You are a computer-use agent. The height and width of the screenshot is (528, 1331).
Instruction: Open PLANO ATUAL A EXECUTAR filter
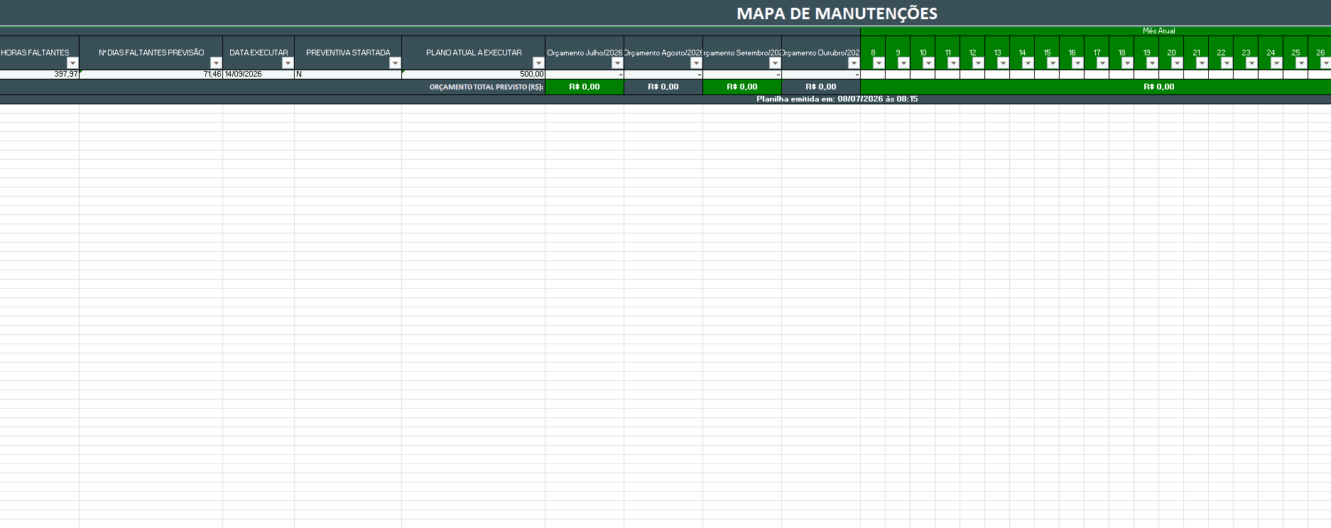pos(538,63)
